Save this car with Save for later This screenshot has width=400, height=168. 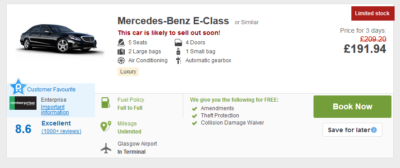click(352, 130)
